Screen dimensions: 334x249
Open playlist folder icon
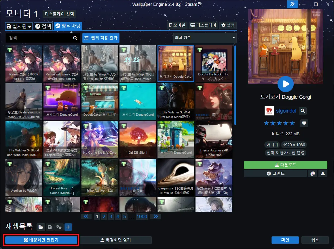[41, 227]
